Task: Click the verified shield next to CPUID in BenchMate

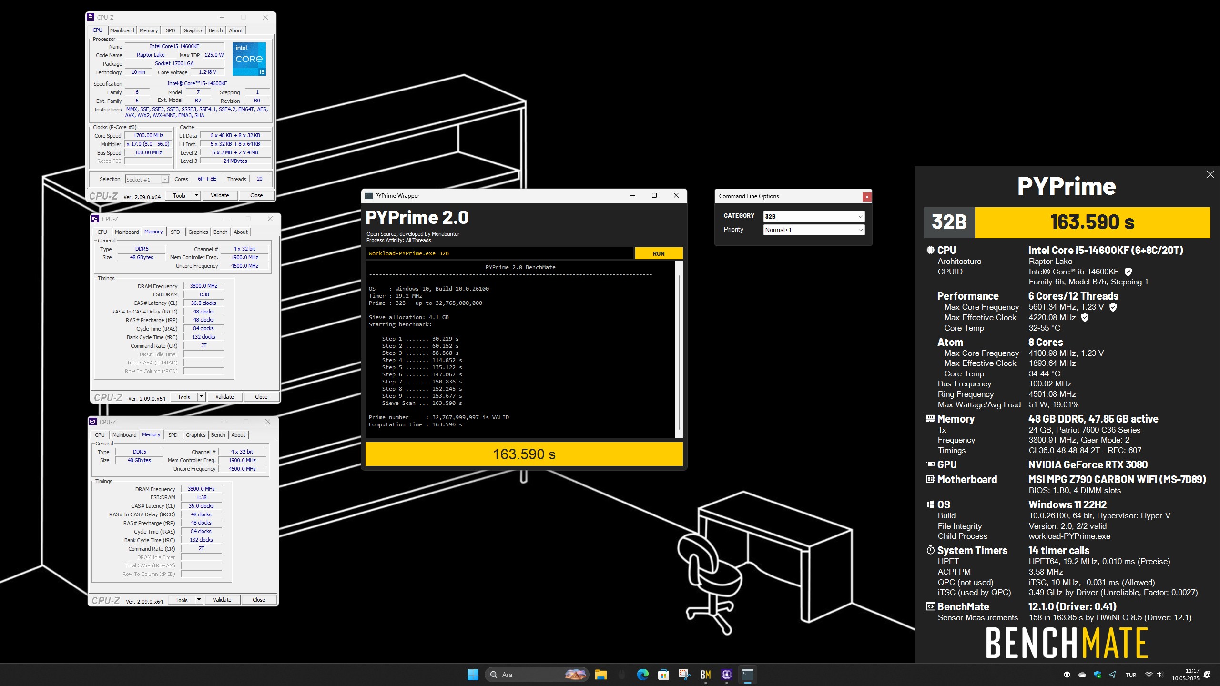Action: point(1128,272)
